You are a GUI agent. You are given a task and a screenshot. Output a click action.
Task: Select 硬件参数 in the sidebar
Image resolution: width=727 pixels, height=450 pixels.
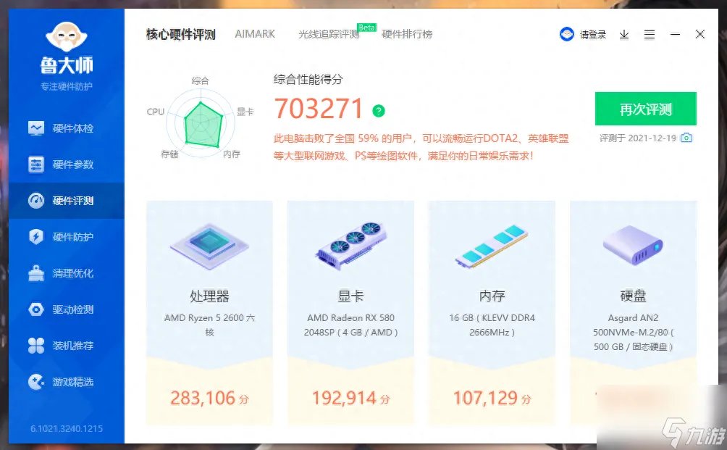[62, 164]
